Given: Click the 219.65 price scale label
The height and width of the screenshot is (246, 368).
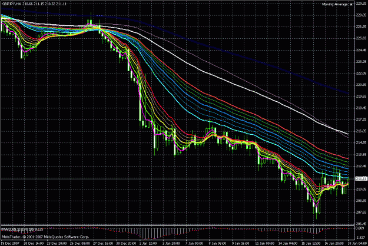Looking at the screenshot, I should 362,97.
